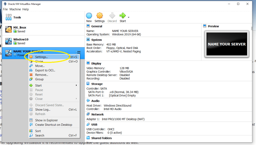Open the File menu

[5, 9]
